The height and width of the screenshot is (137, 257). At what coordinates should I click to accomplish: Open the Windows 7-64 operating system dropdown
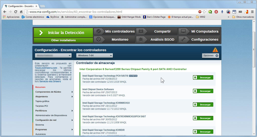click(x=95, y=56)
